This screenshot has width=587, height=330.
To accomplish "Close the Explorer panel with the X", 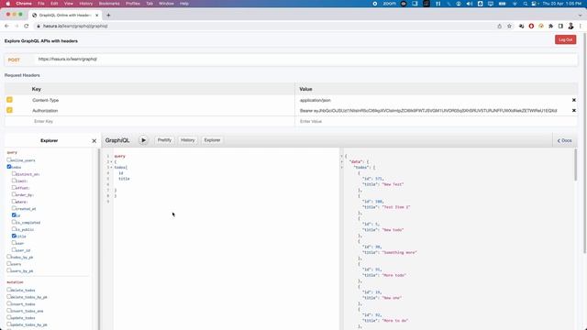I will [94, 140].
